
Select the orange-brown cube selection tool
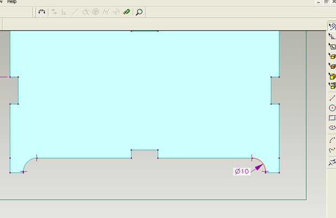[332, 66]
